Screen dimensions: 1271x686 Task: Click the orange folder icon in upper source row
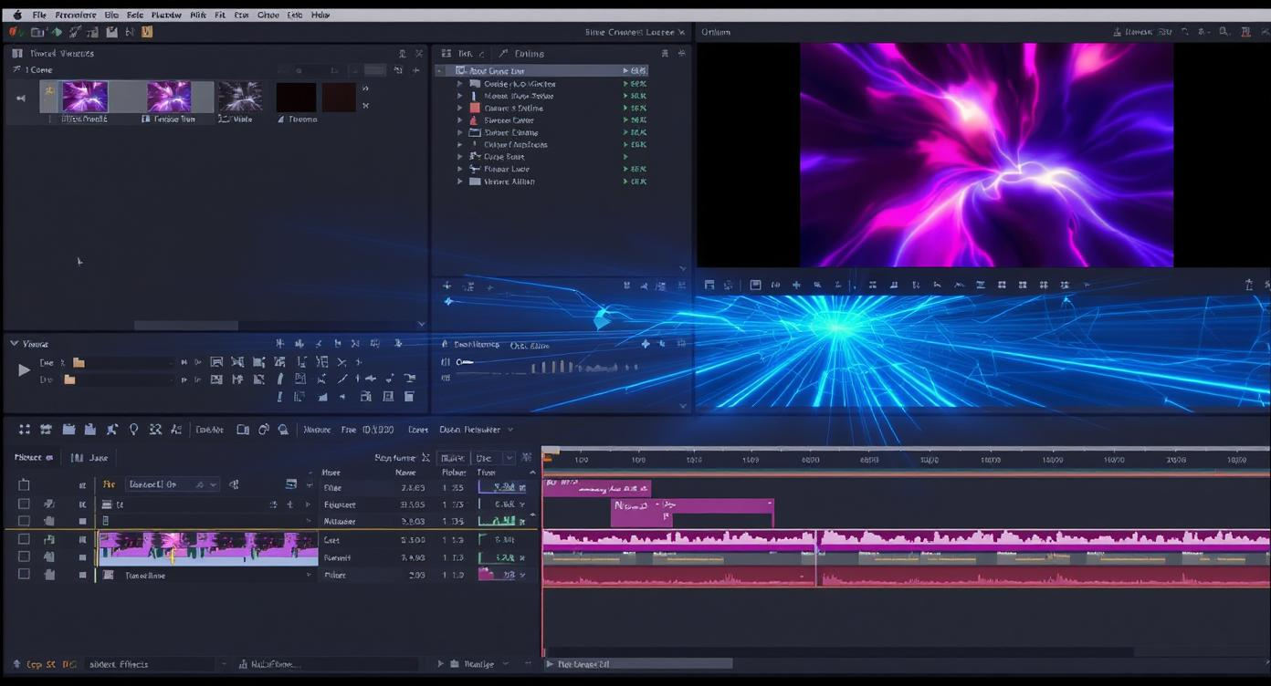[79, 362]
